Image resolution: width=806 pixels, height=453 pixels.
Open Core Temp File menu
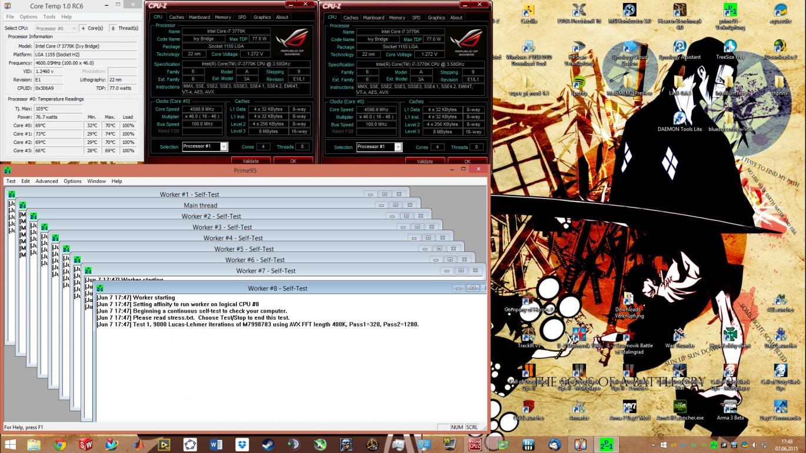point(10,16)
